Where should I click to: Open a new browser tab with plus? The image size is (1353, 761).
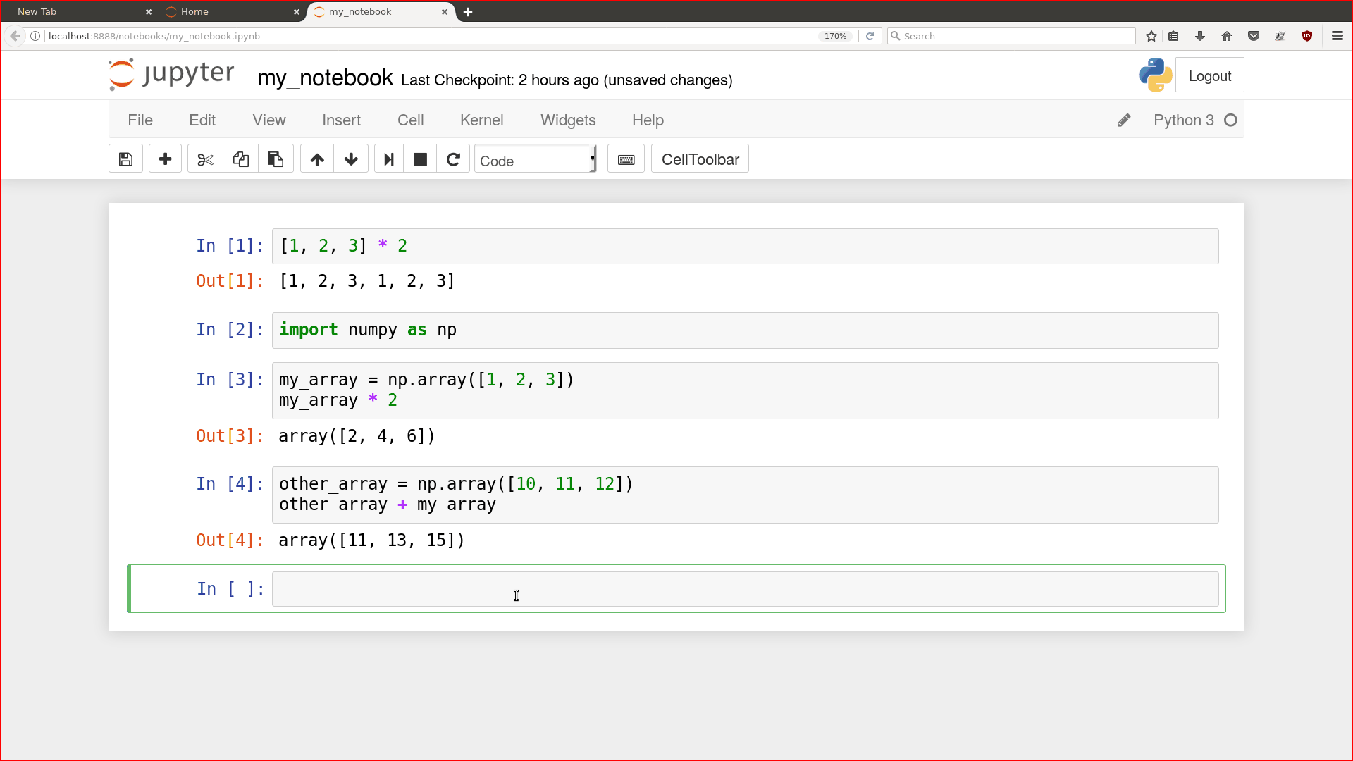pos(468,12)
